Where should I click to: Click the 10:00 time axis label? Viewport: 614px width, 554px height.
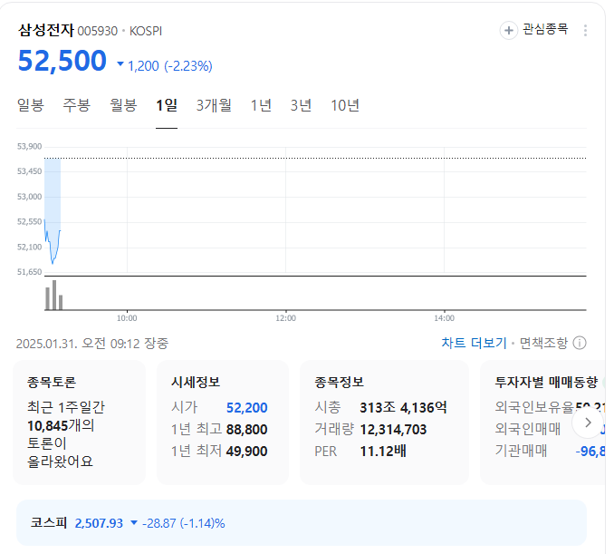[x=127, y=318]
